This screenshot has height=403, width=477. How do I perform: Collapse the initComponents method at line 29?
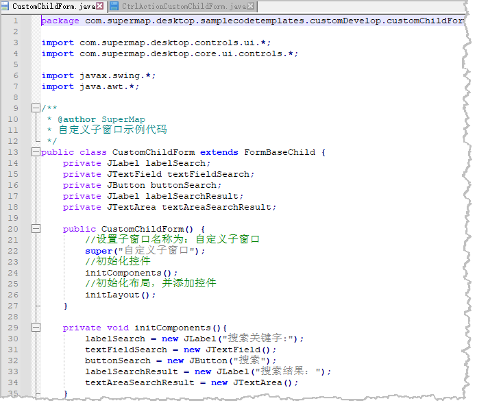(36, 328)
